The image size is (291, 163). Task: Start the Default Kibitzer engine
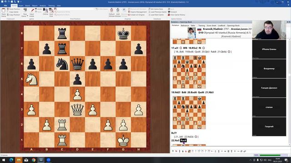(x=112, y=13)
